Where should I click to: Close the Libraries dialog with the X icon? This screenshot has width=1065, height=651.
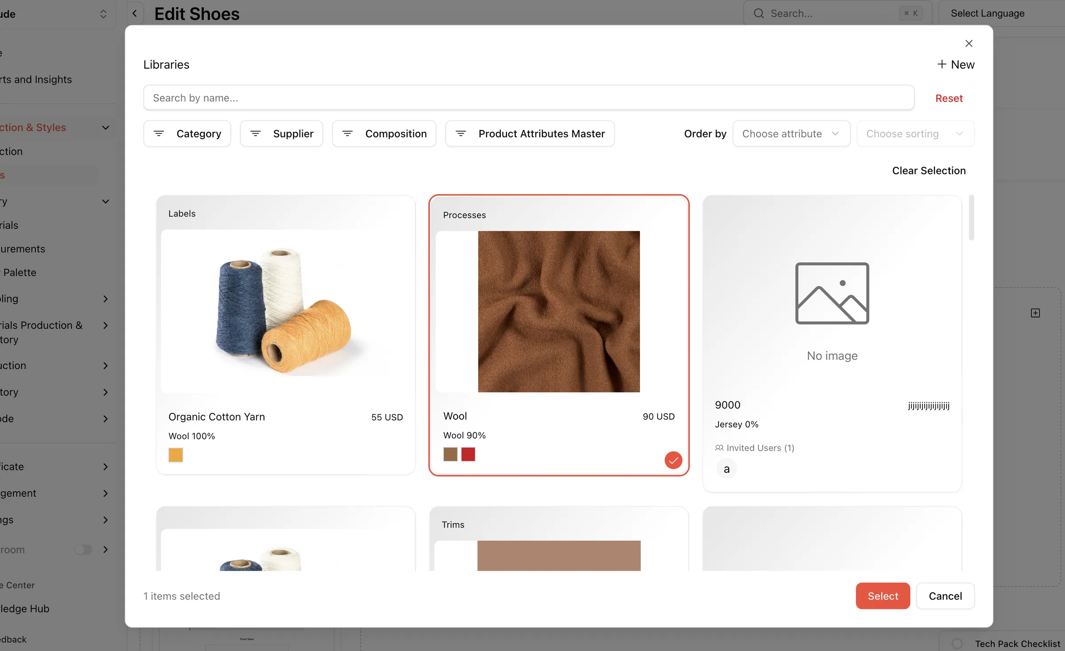[969, 43]
